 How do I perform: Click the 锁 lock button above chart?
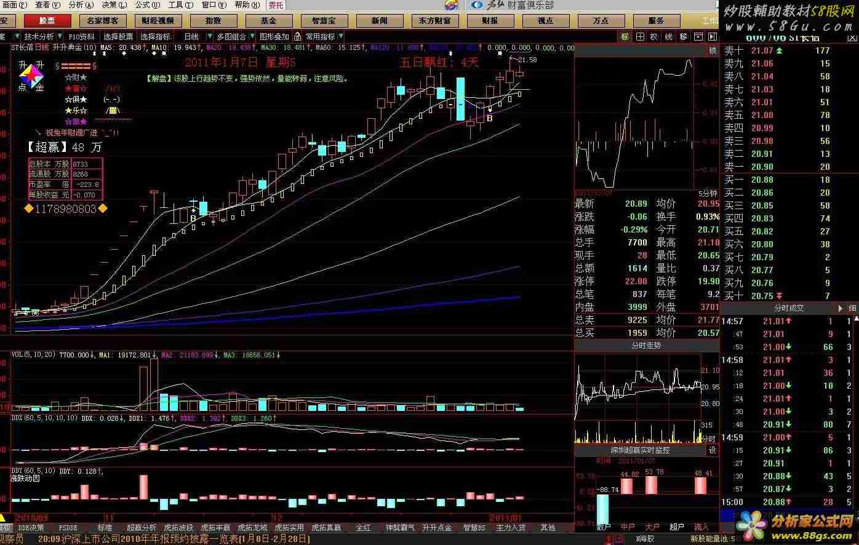713,50
